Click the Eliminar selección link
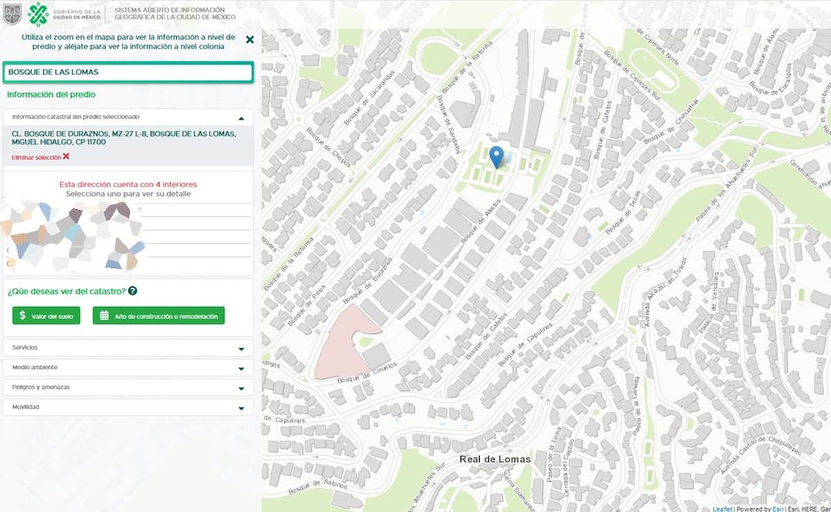 [36, 157]
